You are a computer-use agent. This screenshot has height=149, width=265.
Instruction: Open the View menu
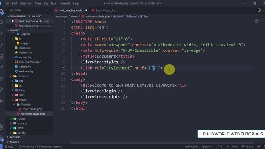point(38,3)
